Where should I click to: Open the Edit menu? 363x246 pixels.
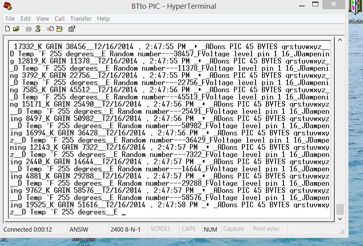point(26,19)
